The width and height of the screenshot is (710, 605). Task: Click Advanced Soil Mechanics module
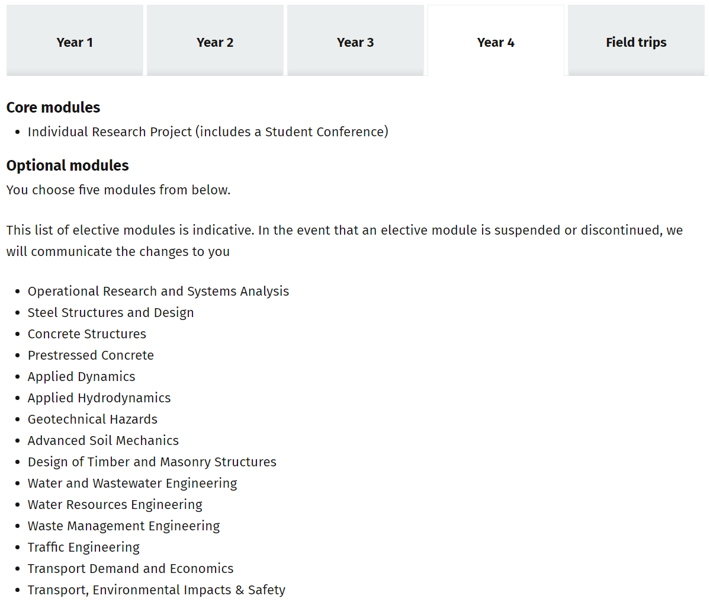[103, 440]
